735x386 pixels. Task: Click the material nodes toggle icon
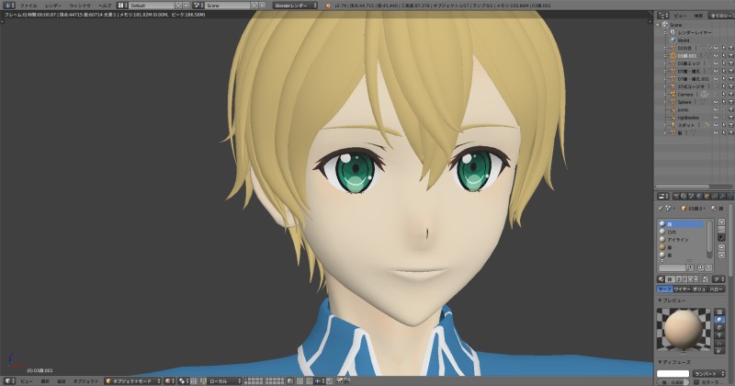tap(705, 278)
